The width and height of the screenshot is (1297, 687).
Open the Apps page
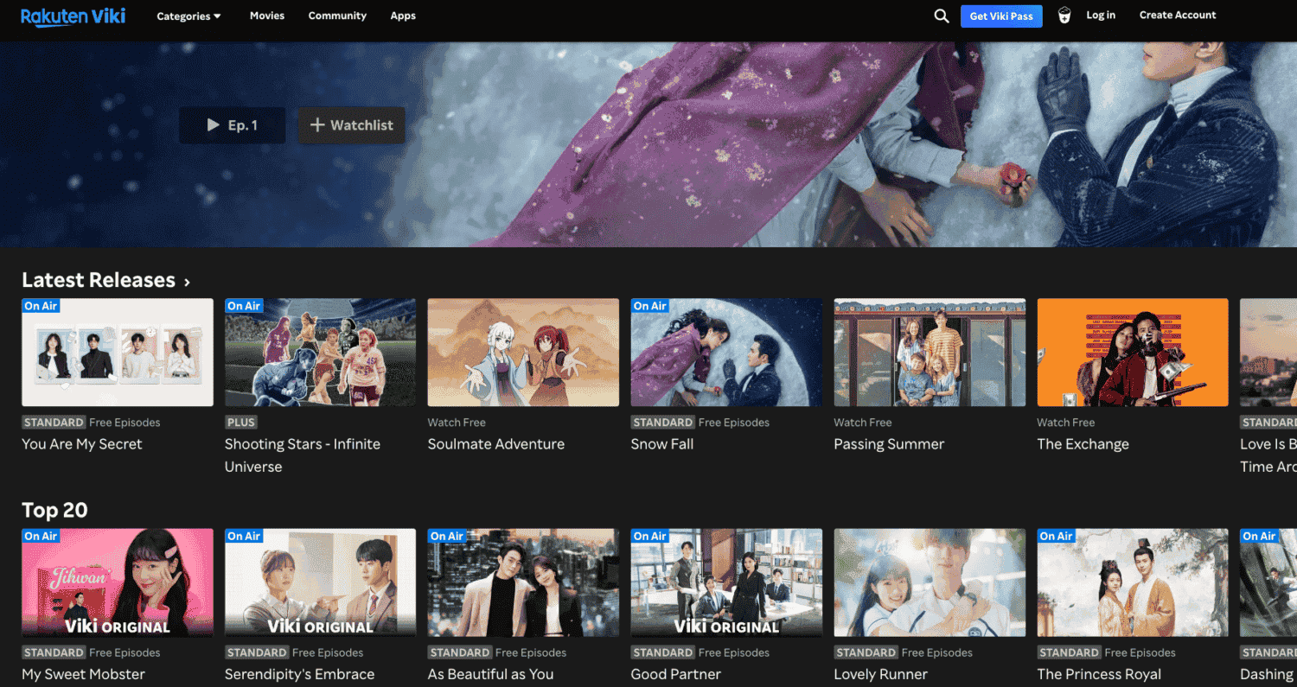403,16
